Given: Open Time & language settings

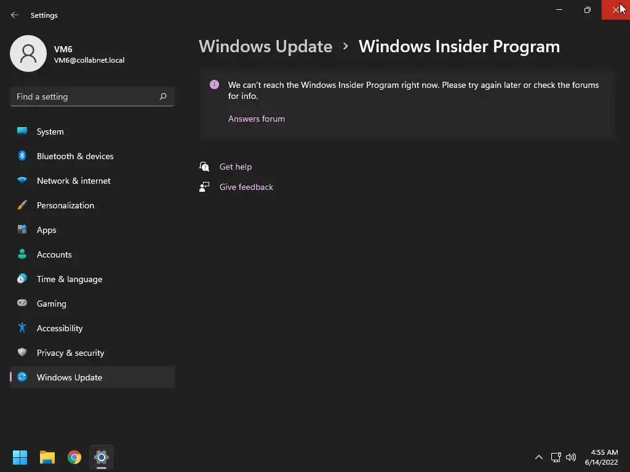Looking at the screenshot, I should coord(92,279).
